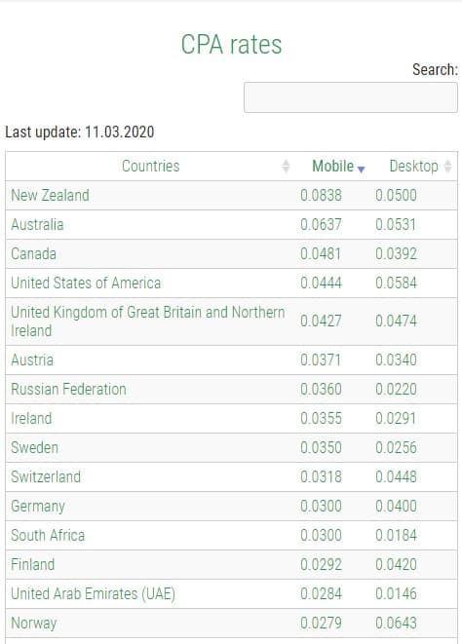Screen dimensions: 462x644
Task: Click the Germany row
Action: 231,506
